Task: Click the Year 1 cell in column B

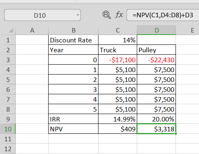Action: point(73,70)
